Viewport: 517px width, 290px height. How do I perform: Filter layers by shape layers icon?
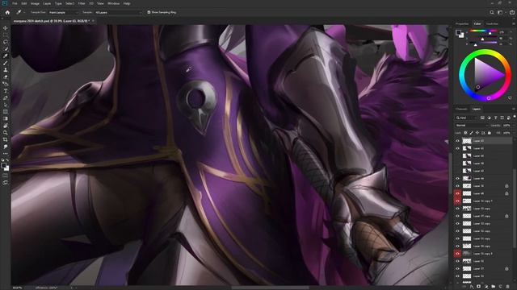(x=502, y=118)
